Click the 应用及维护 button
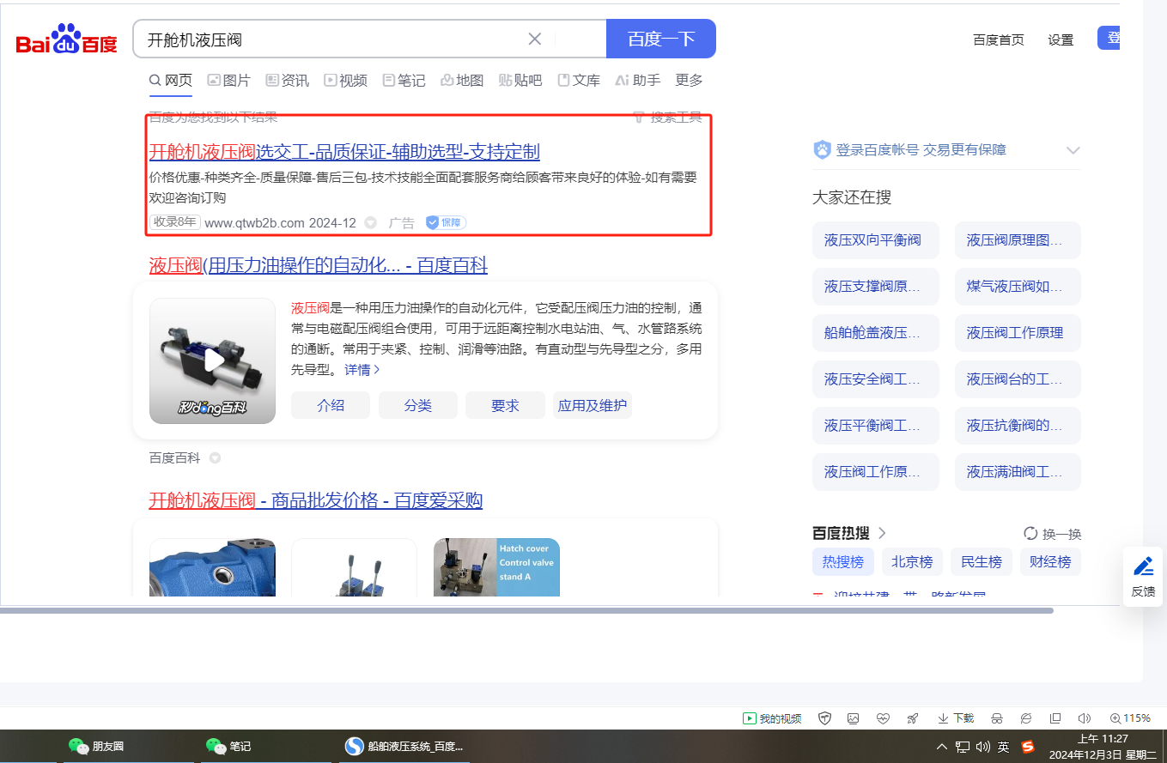This screenshot has width=1167, height=763. point(593,405)
